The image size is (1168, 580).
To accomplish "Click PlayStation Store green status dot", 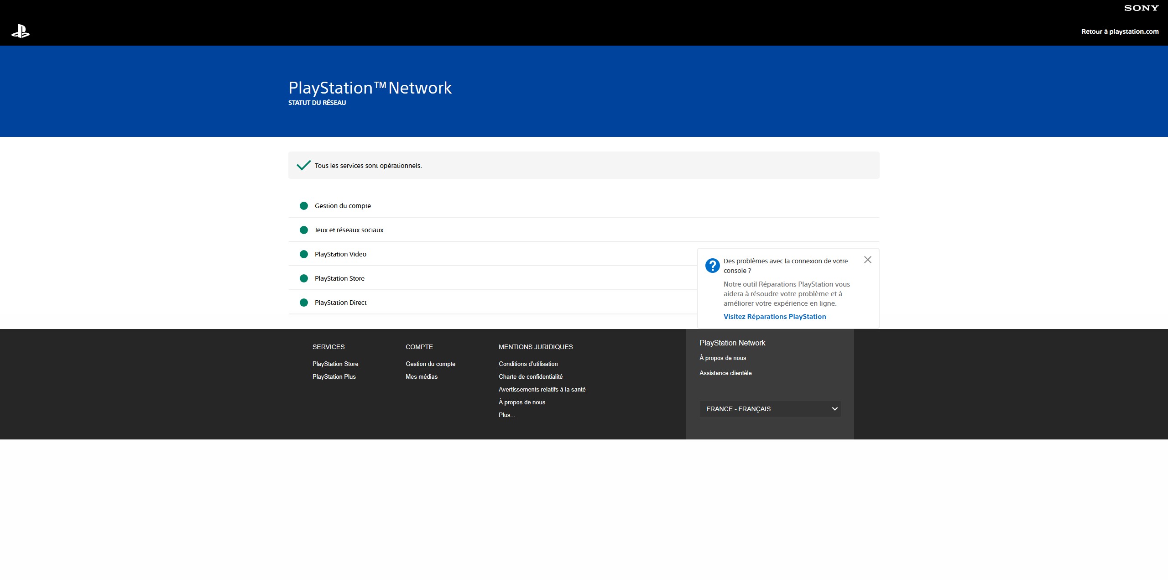I will (304, 278).
